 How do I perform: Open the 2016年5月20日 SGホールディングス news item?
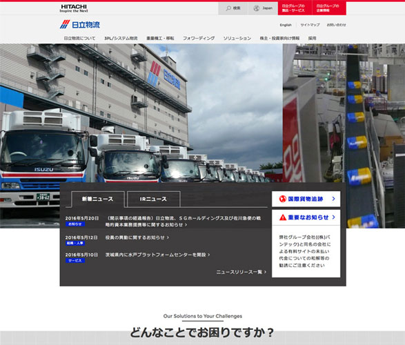click(x=183, y=221)
